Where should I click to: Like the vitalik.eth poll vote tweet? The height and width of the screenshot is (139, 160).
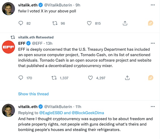click(x=89, y=23)
